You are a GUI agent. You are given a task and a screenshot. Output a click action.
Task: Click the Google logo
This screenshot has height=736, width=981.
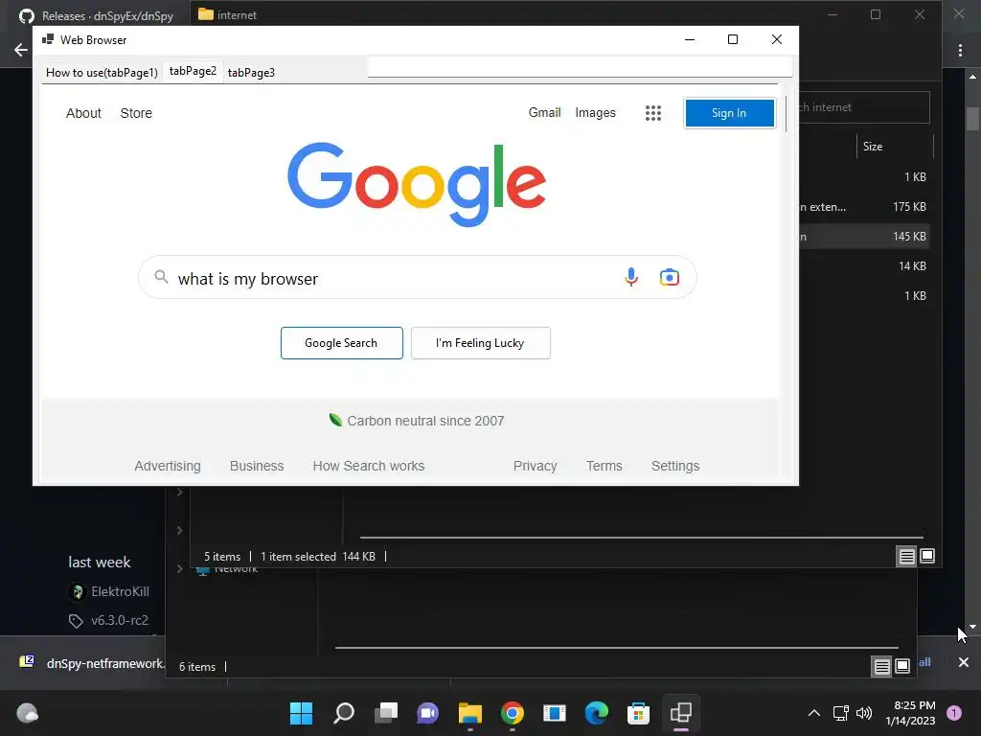click(417, 184)
